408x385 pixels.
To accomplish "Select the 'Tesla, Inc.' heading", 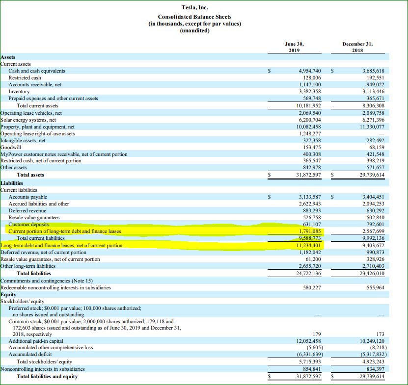I will [x=195, y=7].
